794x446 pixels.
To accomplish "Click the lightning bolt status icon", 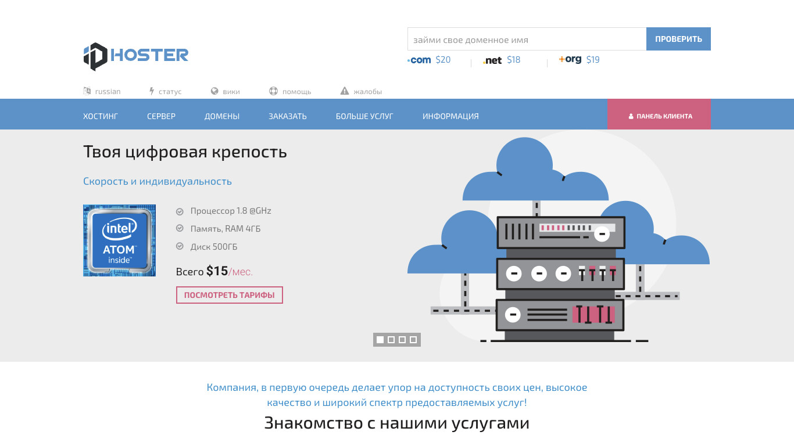I will 152,91.
